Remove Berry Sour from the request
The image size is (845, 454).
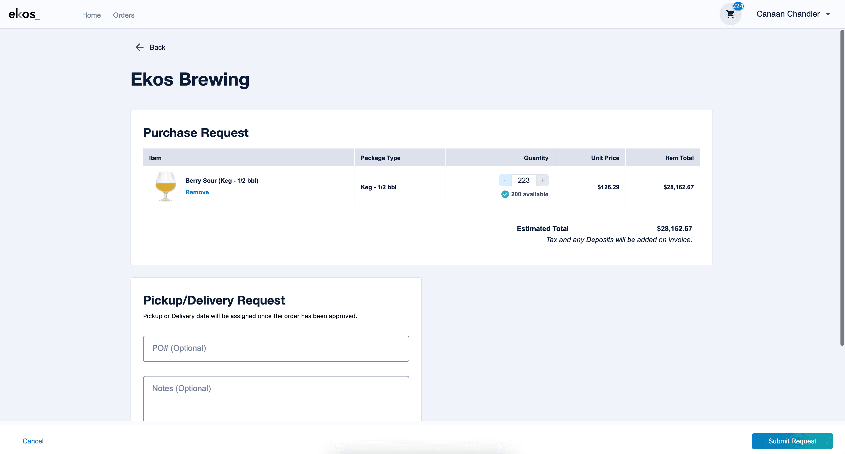tap(197, 192)
